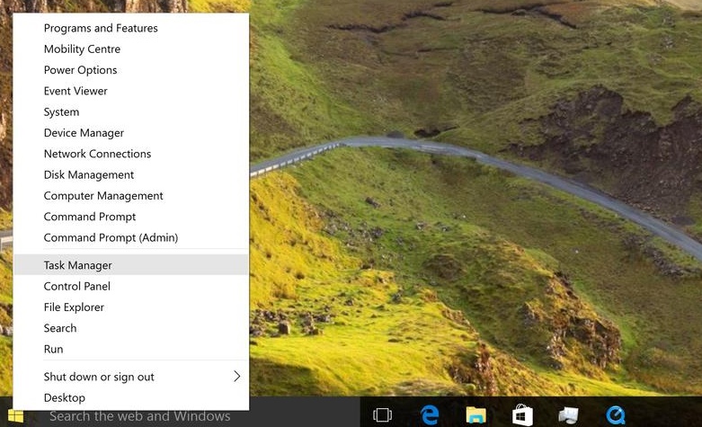Open Mobility Centre from the menu
This screenshot has height=427, width=702.
130,49
